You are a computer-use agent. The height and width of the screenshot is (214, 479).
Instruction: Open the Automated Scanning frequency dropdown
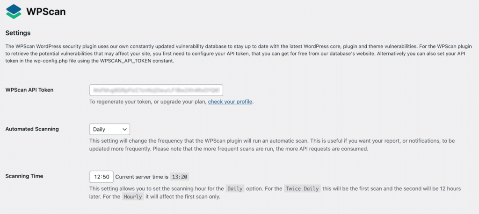click(109, 129)
